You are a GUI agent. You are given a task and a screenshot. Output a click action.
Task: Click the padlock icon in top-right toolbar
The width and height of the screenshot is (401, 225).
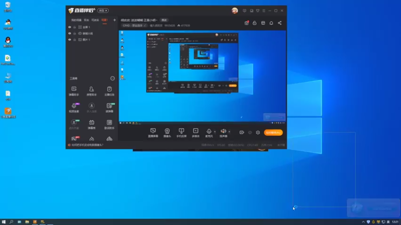[x=255, y=23]
